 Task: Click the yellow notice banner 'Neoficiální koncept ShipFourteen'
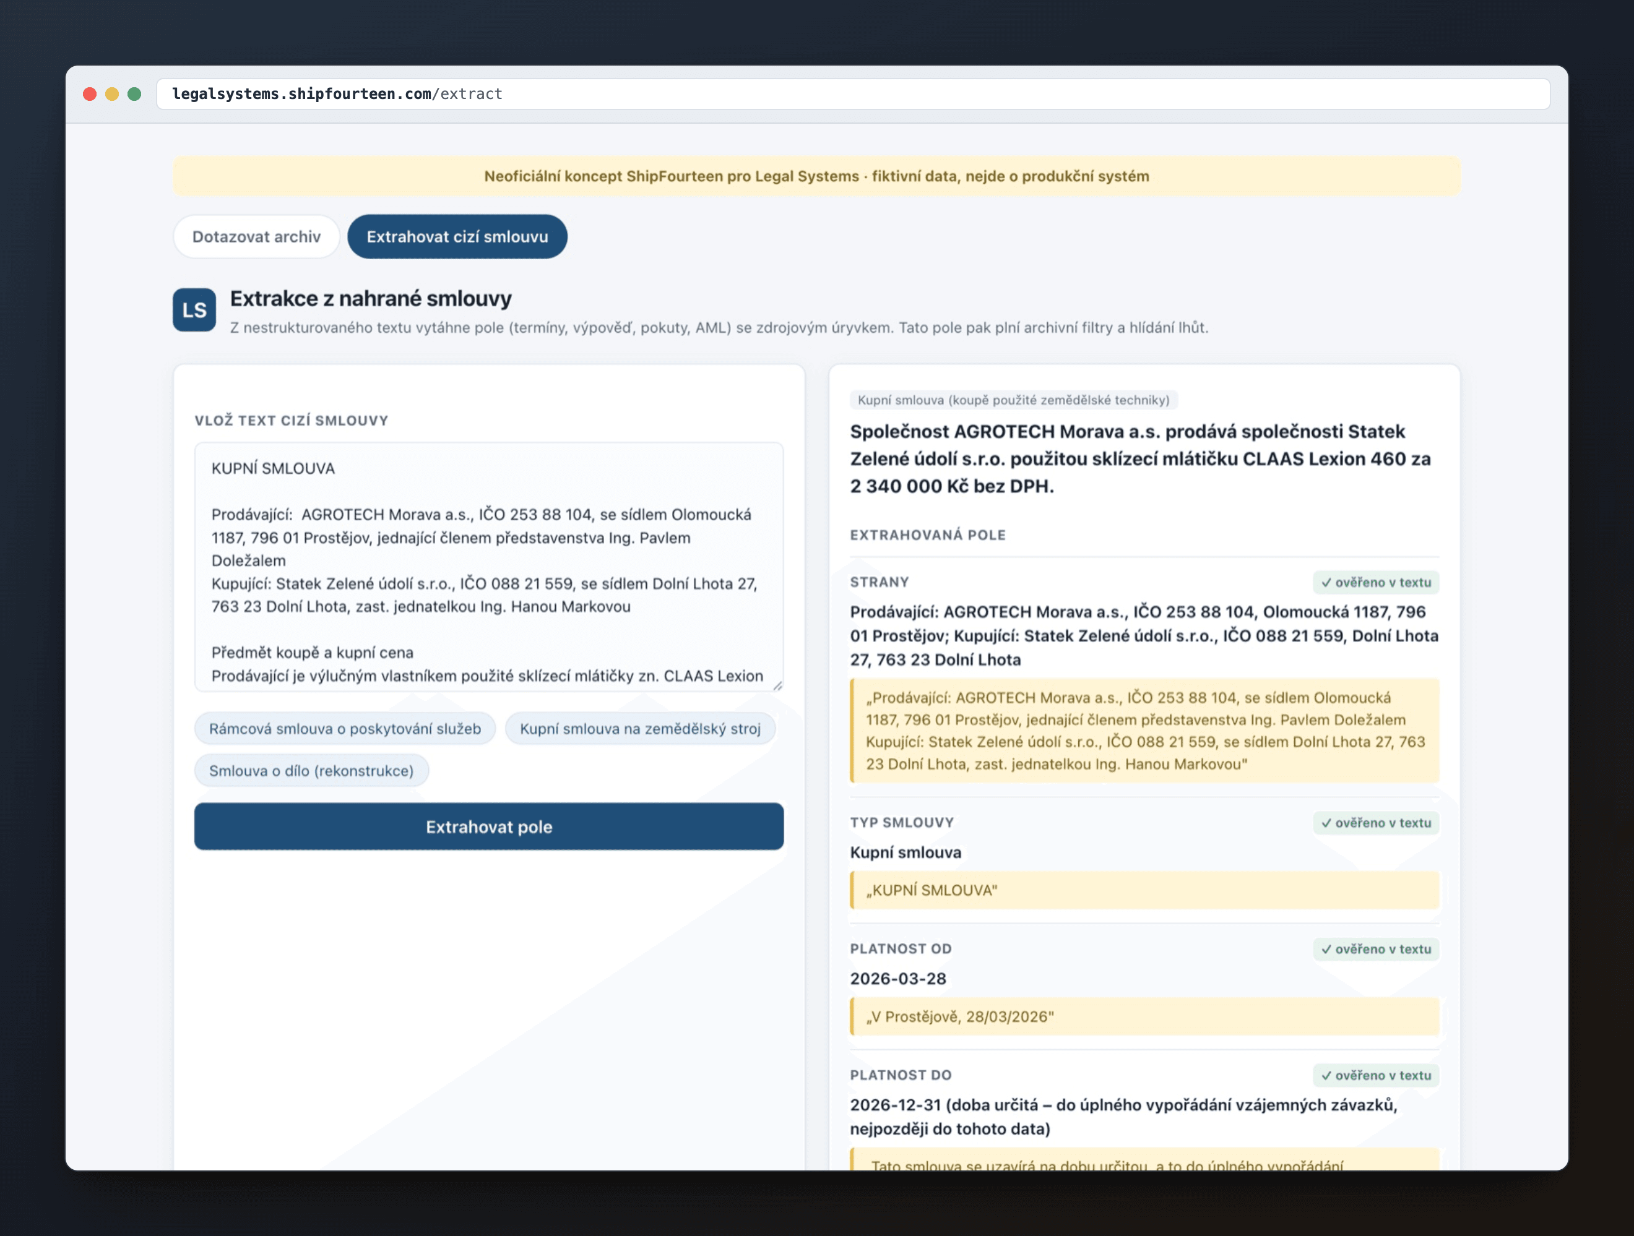coord(816,176)
